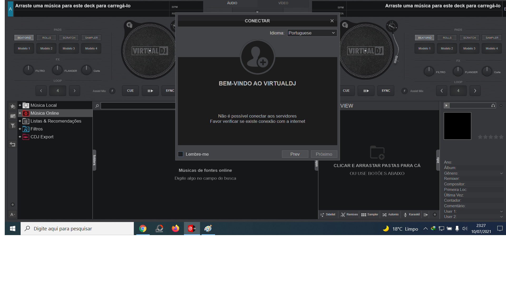
Task: Open Google Chrome from the taskbar
Action: click(x=143, y=229)
